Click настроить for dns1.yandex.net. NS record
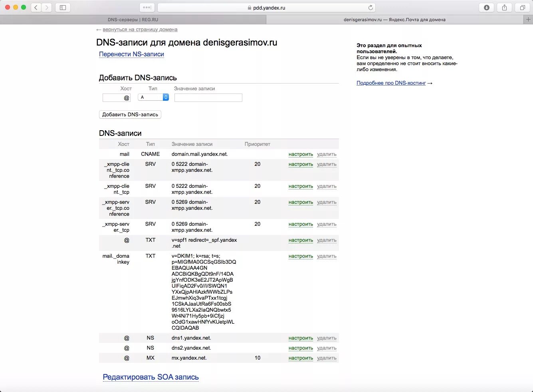 301,338
